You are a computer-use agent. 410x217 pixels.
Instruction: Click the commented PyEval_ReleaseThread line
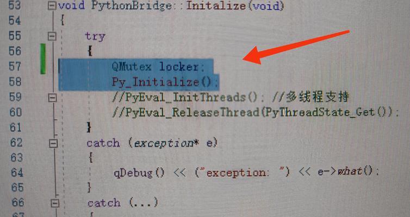(x=256, y=113)
